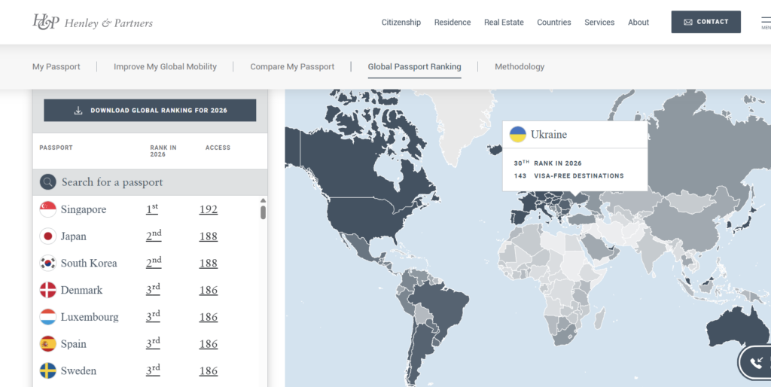Open the Real Estate menu

coord(504,23)
